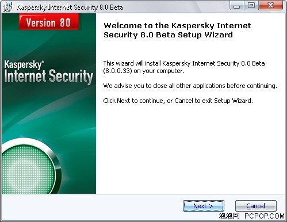Click the Chinese 泡泡网 watermark text
The image size is (287, 222).
(x=229, y=216)
